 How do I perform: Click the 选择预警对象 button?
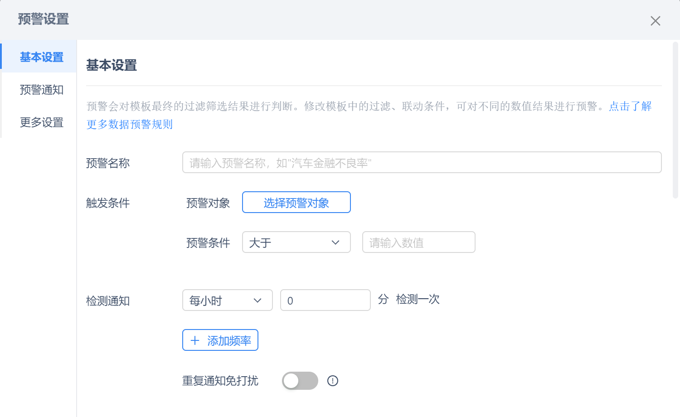pyautogui.click(x=296, y=203)
